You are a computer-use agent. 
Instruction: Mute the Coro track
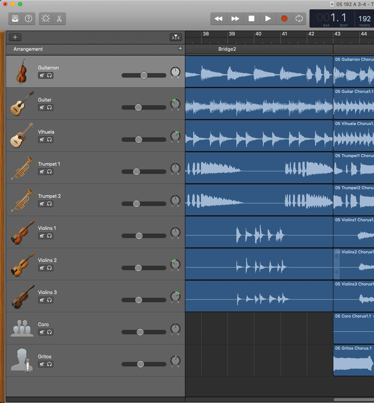(42, 332)
